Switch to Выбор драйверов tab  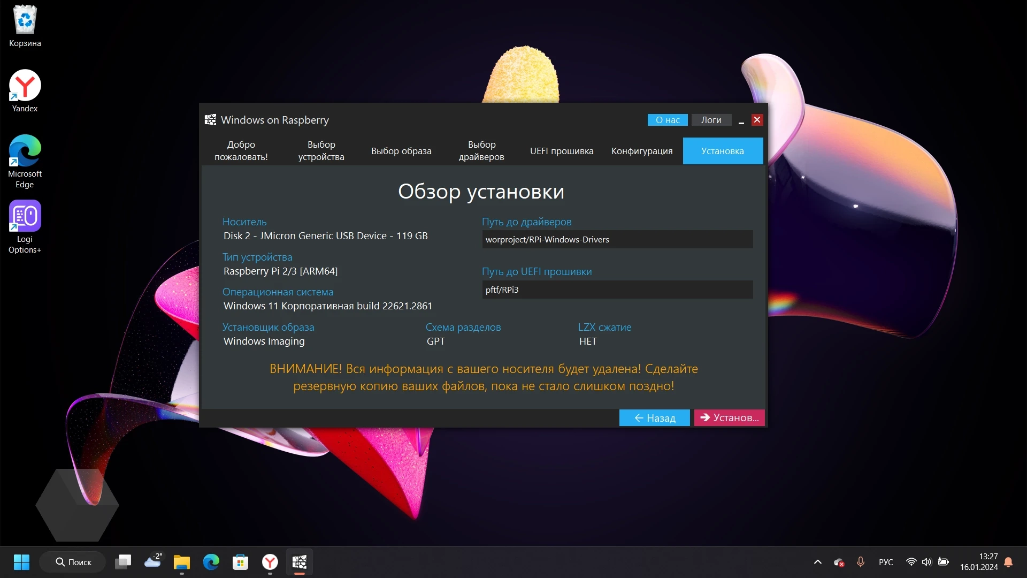coord(482,151)
